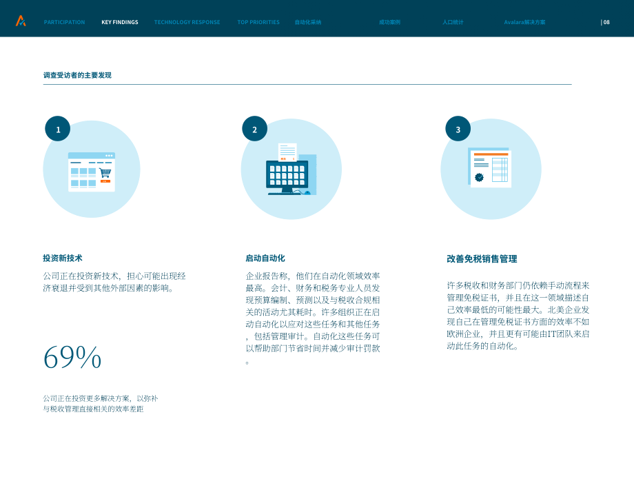Viewport: 634px width, 490px height.
Task: Click the Avalara logo in the header
Action: pyautogui.click(x=21, y=21)
